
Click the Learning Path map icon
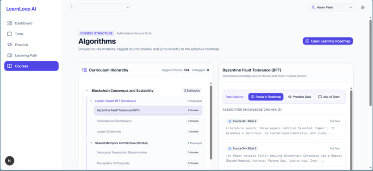10,55
